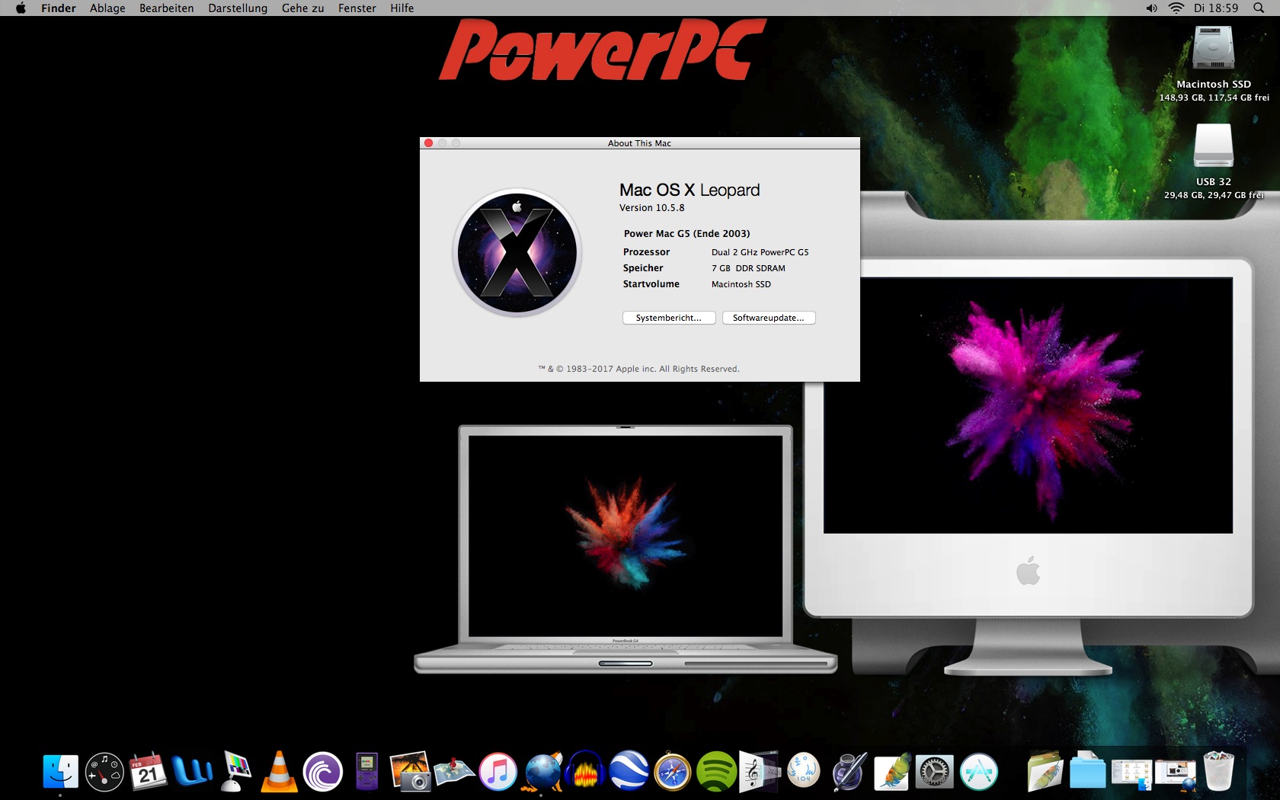Launch VLC media player
The height and width of the screenshot is (800, 1280).
pos(280,771)
